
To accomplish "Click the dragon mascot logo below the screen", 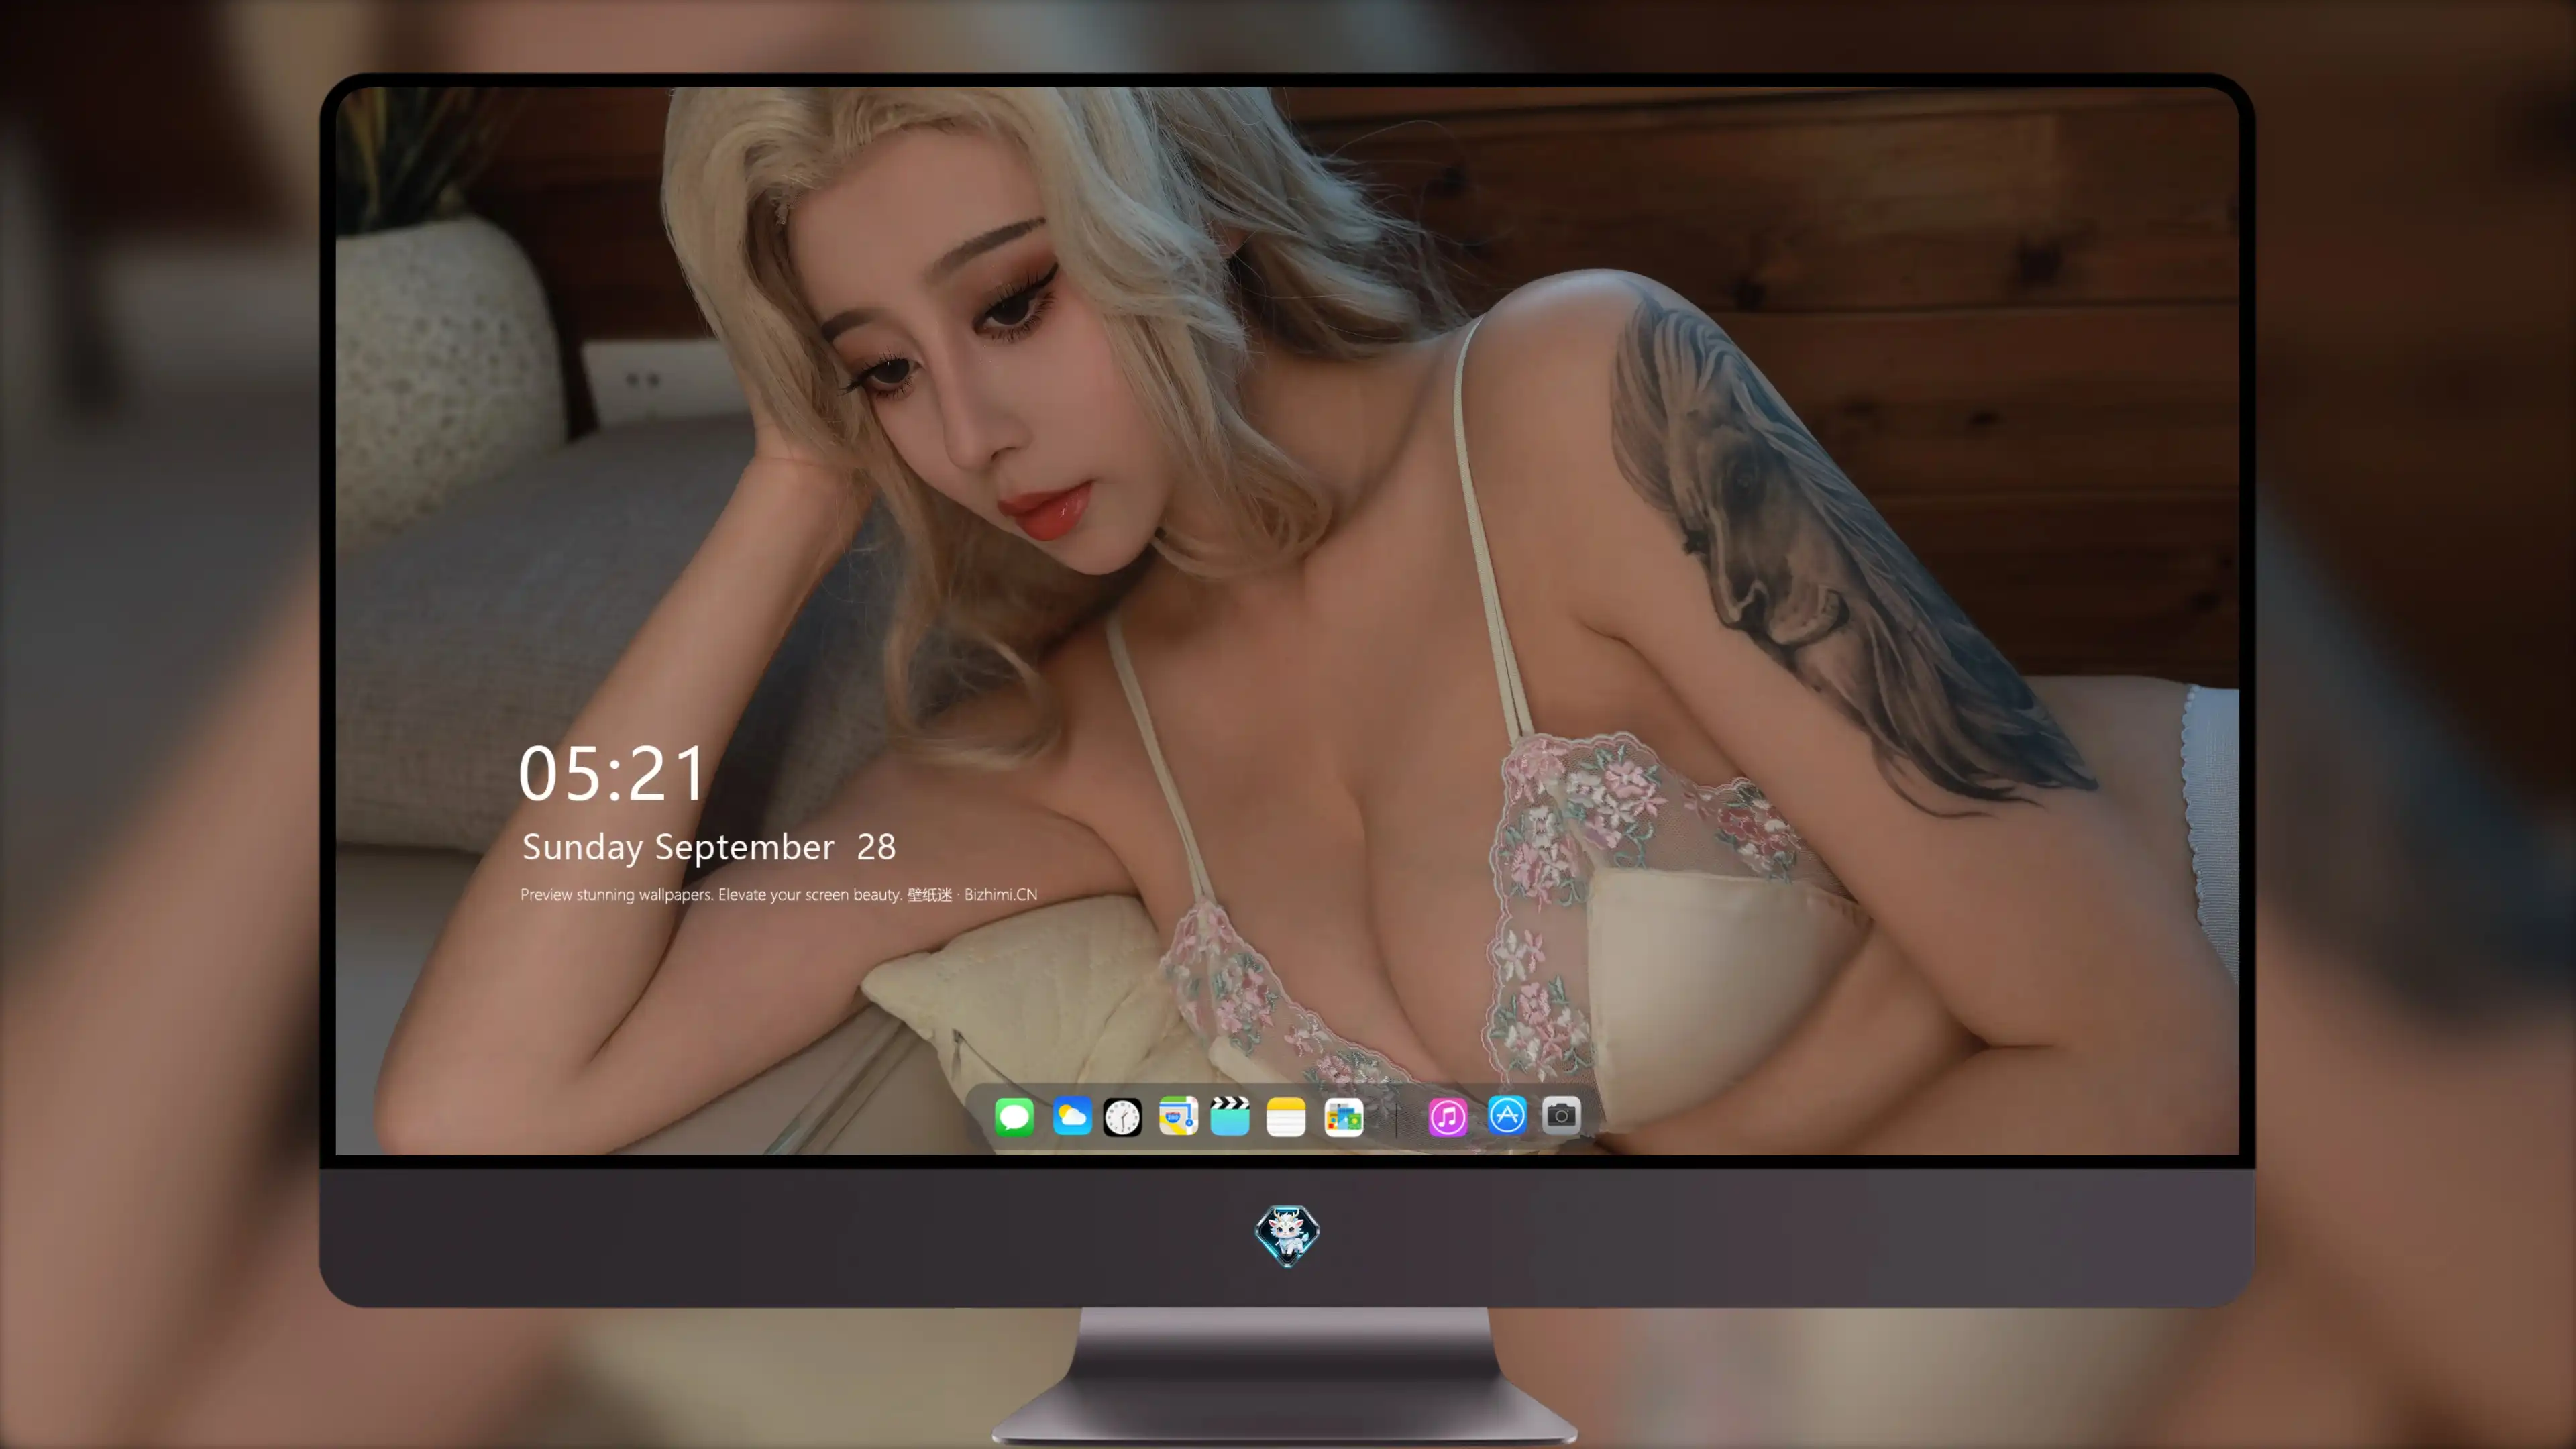I will [x=1287, y=1236].
